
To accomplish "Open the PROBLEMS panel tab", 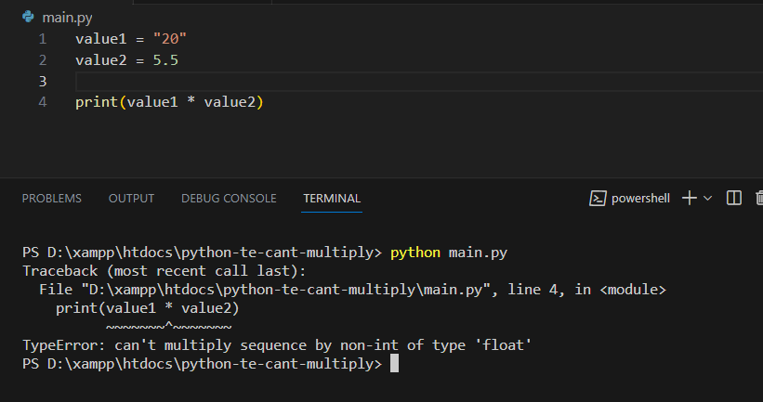I will tap(52, 199).
